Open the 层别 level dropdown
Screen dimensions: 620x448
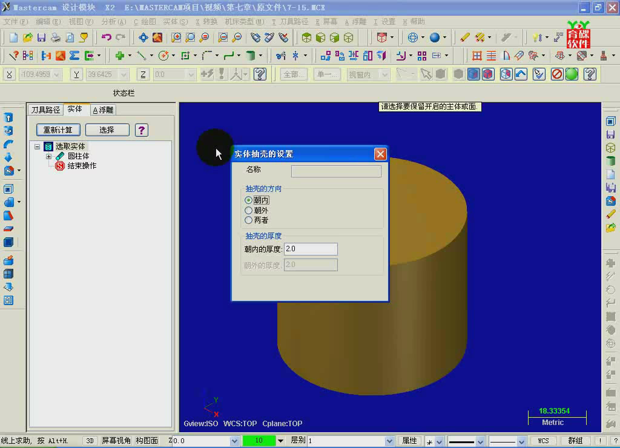[x=389, y=441]
